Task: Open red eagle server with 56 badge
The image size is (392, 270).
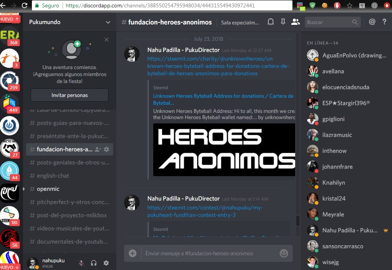Action: pyautogui.click(x=9, y=238)
